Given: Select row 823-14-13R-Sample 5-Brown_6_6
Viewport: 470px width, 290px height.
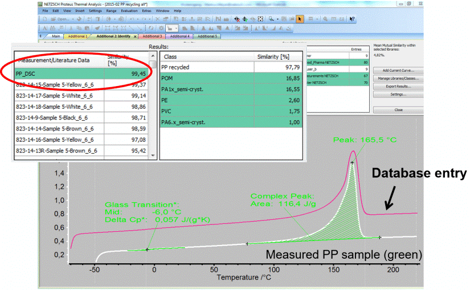Looking at the screenshot, I should (81, 150).
